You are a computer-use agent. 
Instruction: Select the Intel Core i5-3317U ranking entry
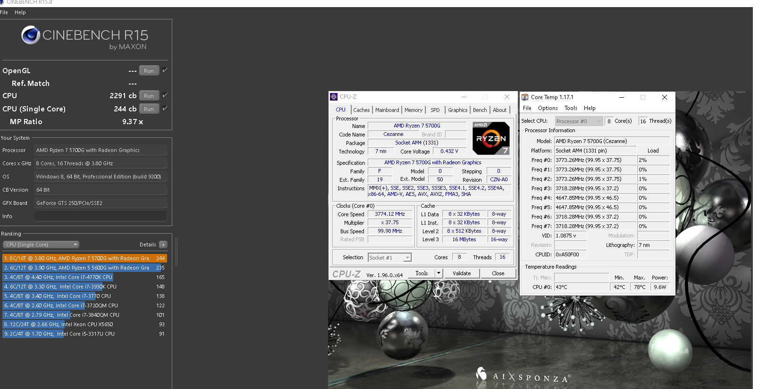84,334
